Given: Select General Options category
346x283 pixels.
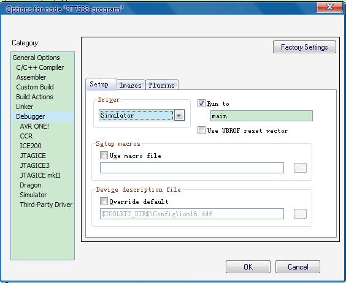Looking at the screenshot, I should (36, 58).
